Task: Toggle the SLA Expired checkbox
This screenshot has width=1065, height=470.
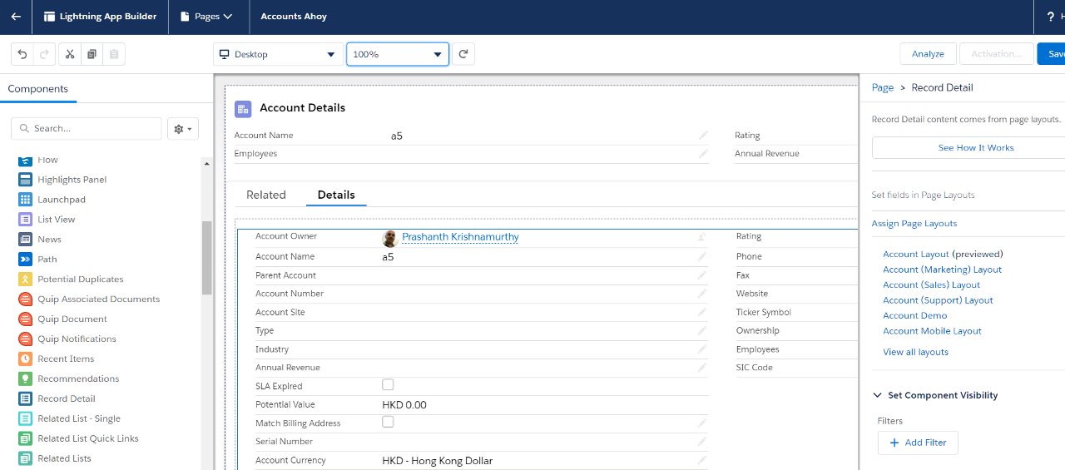Action: point(388,385)
